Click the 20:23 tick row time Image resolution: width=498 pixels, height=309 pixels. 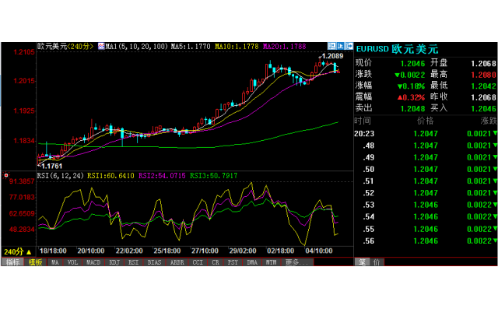coord(364,134)
